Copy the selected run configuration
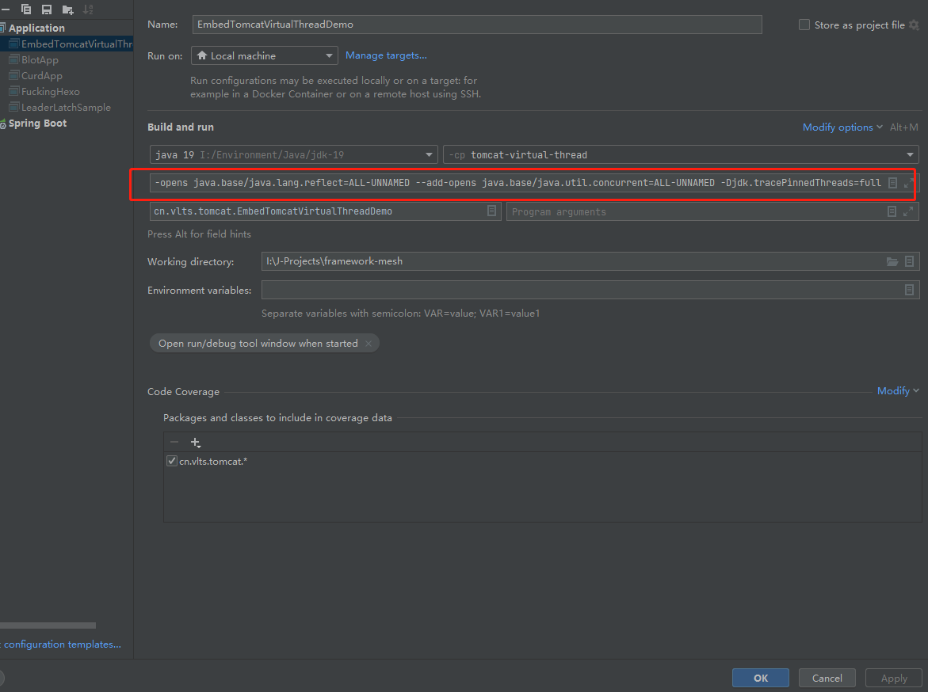Image resolution: width=928 pixels, height=692 pixels. pos(26,10)
